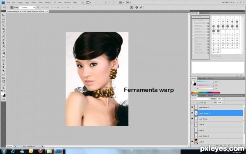Select the Crop tool
The width and height of the screenshot is (246, 154).
[x=3, y=29]
